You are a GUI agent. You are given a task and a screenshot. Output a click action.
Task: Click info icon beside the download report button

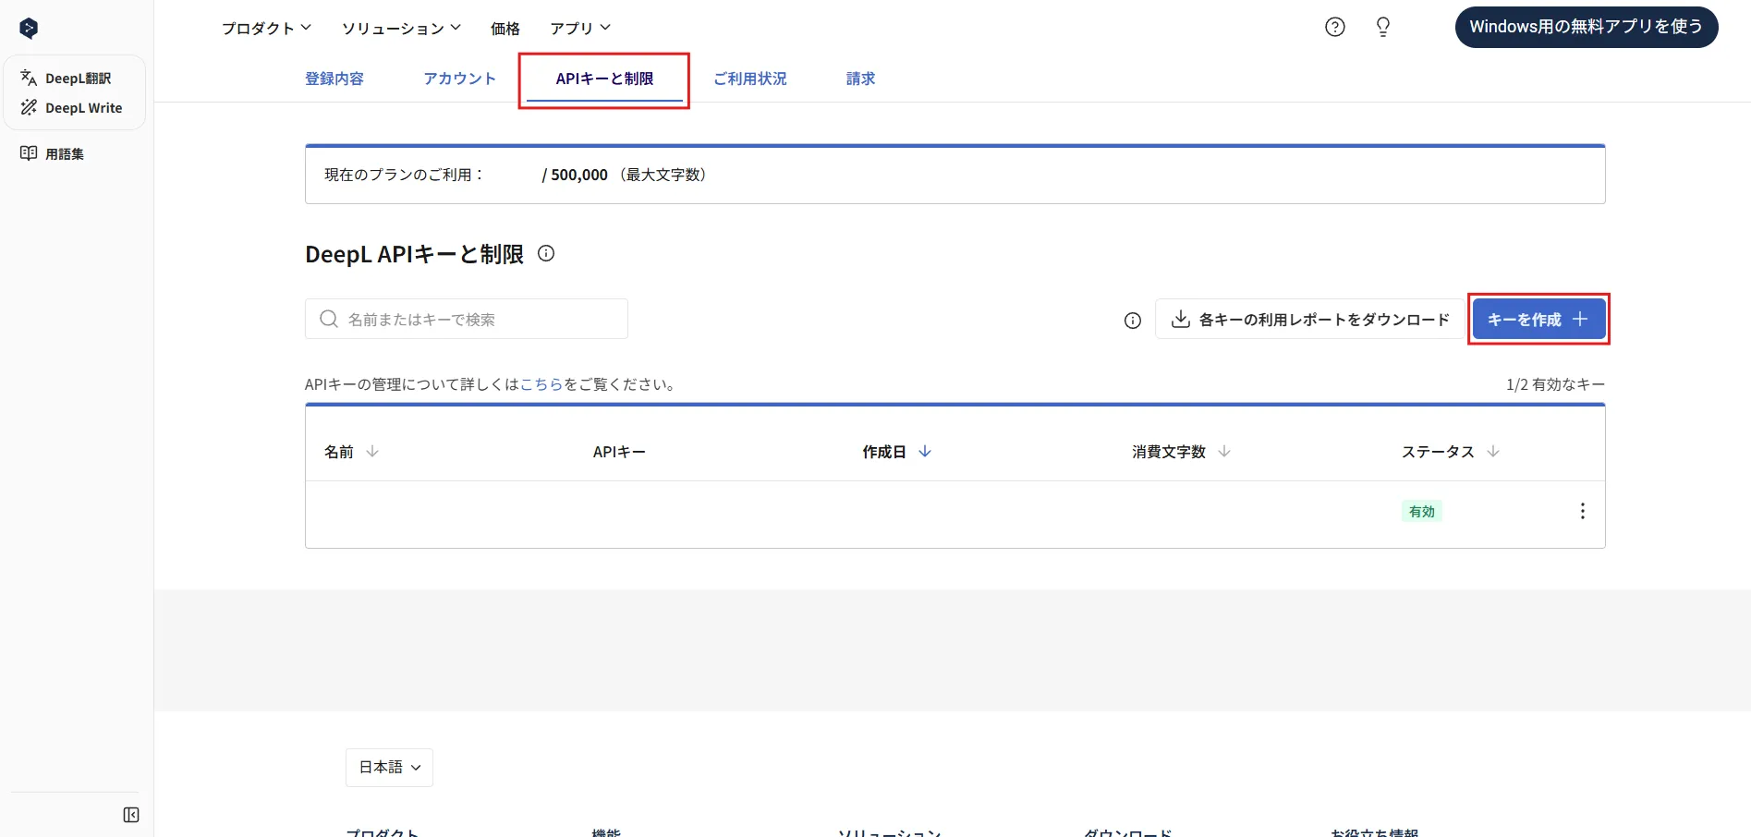[x=1133, y=321]
